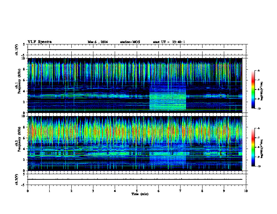
Task: Click the '-6' label on ch.1 color bar
Action: point(258,70)
